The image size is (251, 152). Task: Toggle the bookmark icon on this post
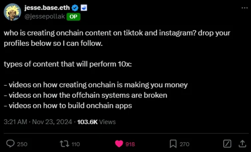pyautogui.click(x=173, y=144)
